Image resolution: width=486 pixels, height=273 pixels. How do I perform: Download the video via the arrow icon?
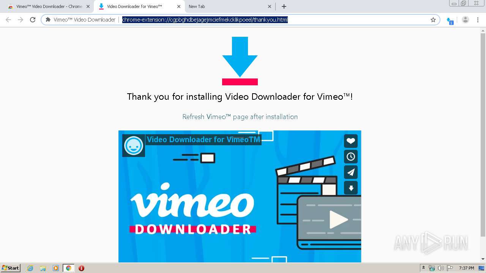click(351, 188)
